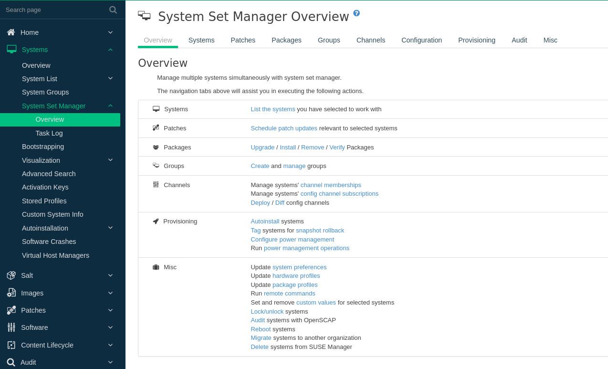Click the help question mark icon

(356, 13)
